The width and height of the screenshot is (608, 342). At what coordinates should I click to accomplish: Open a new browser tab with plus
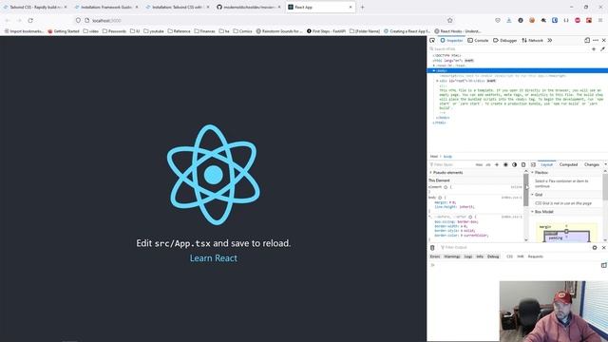tap(362, 7)
